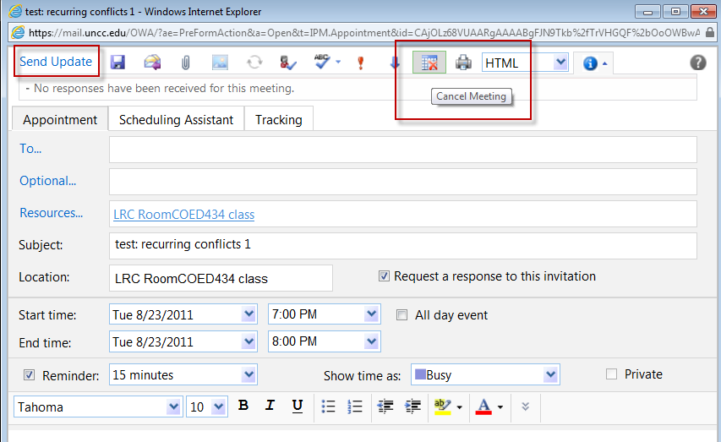Screen dimensions: 721x442
Task: Open the start time 7:00 PM dropdown
Action: coord(372,315)
